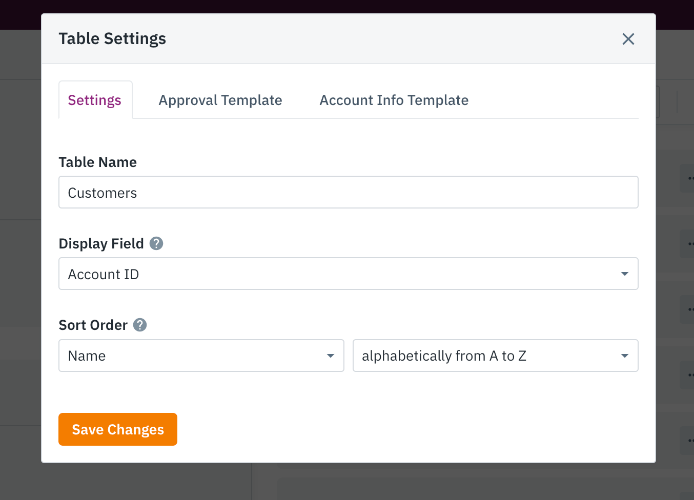Image resolution: width=694 pixels, height=500 pixels.
Task: Click the Table Settings dialog title
Action: (x=112, y=38)
